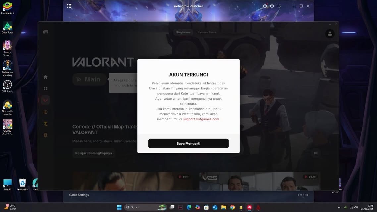Click Netmarble Launcher refresh icon

click(279, 6)
